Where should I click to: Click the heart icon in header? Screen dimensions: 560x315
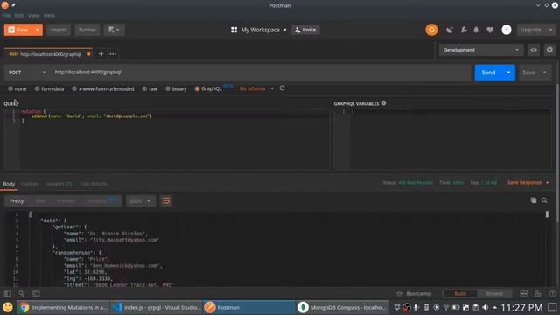490,30
